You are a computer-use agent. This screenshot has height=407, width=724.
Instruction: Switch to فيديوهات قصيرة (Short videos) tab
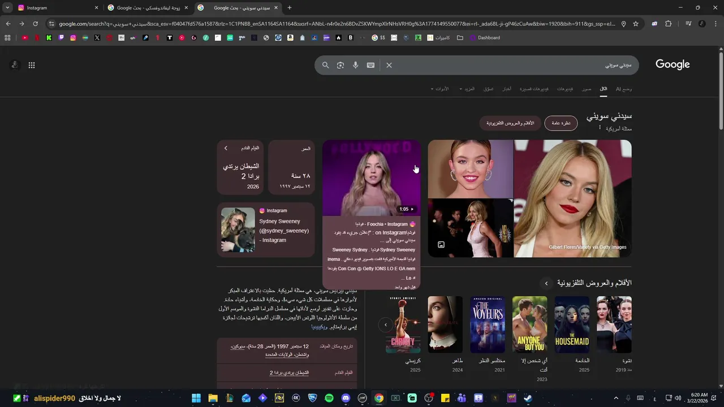(534, 89)
